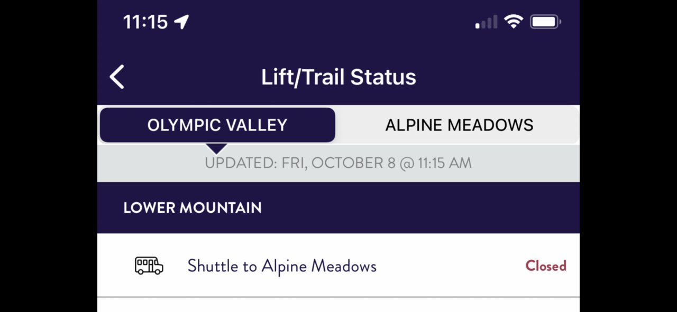Tap the '11:15 AM' time in the update banner
The image size is (677, 312).
(x=444, y=163)
